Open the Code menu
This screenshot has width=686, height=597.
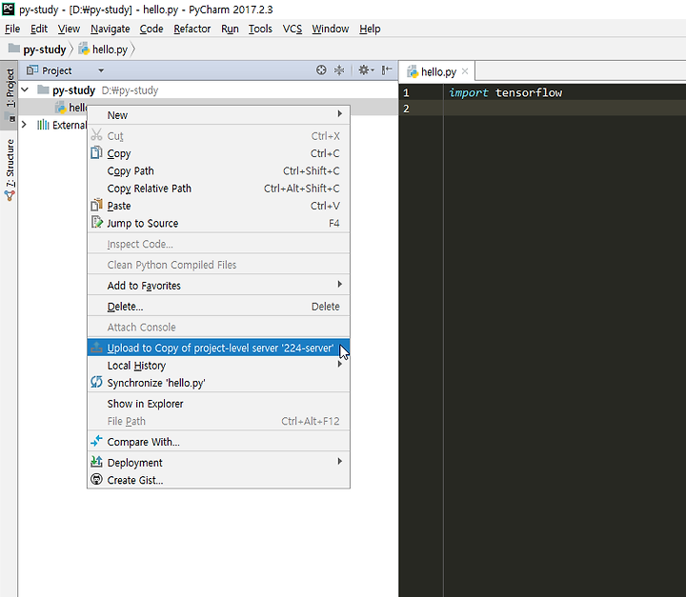click(x=151, y=29)
